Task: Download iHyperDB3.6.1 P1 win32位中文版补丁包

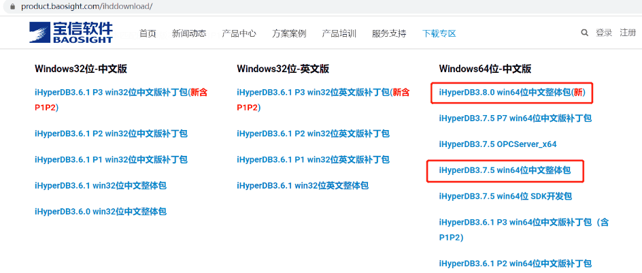Action: tap(111, 159)
